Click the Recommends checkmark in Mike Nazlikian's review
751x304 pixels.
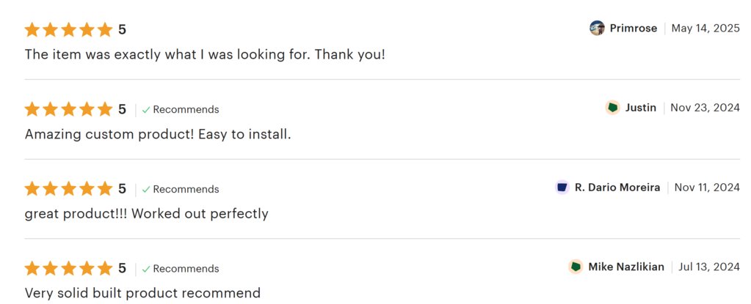coord(146,269)
